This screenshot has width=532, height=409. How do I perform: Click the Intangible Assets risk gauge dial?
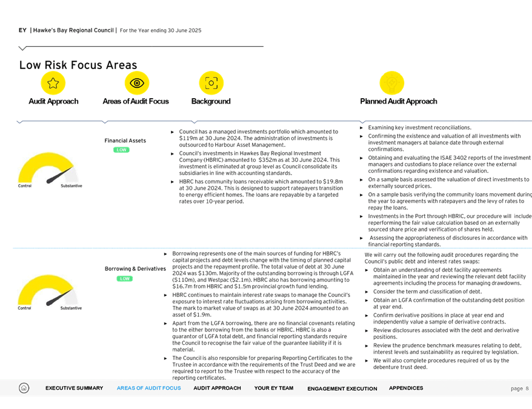(x=48, y=170)
